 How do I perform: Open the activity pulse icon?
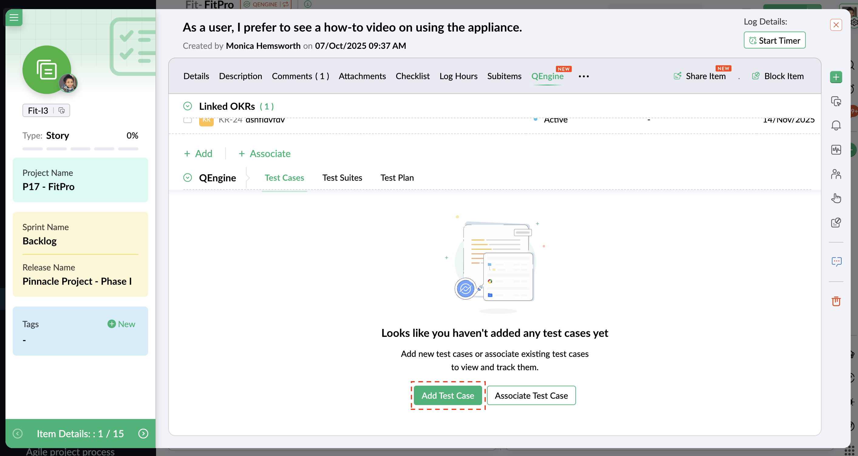(836, 150)
